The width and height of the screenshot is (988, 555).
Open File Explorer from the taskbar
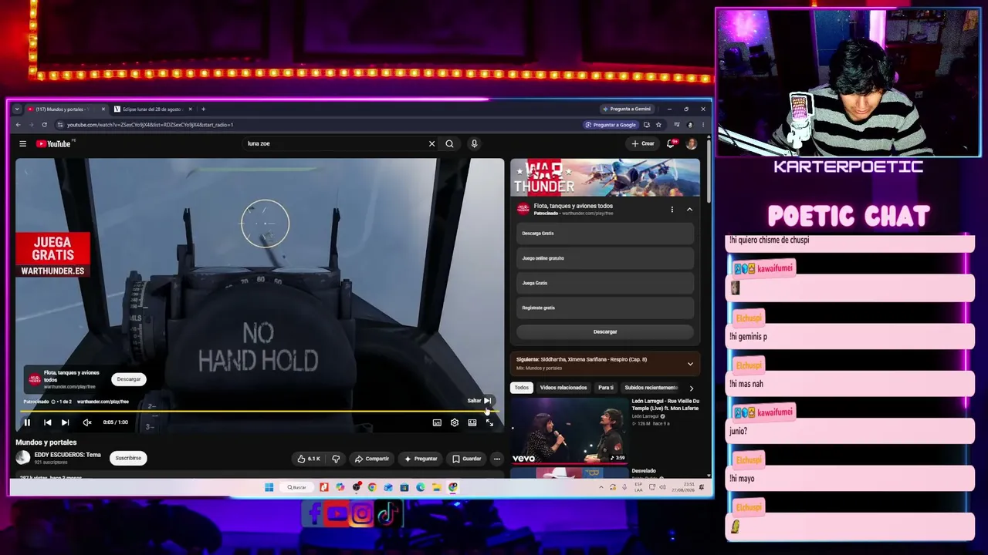(x=437, y=487)
